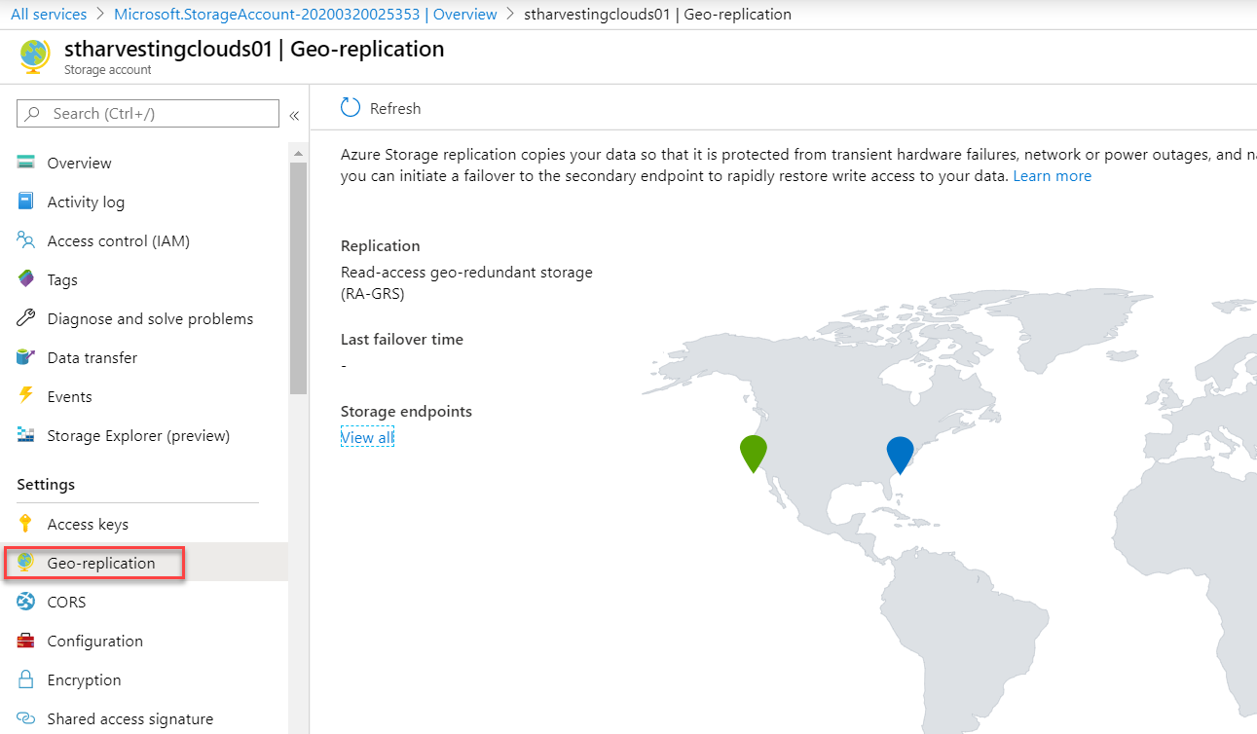This screenshot has height=734, width=1257.
Task: Click the Activity log book icon
Action: [x=26, y=202]
